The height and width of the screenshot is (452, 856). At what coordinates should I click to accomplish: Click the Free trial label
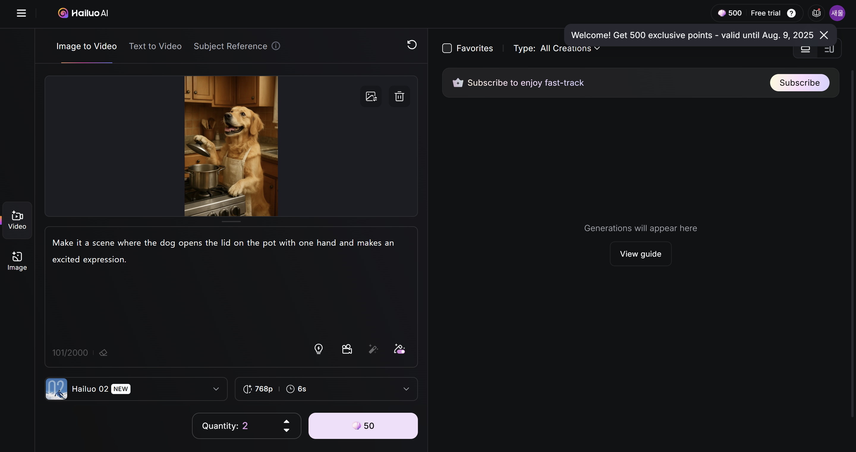click(765, 13)
